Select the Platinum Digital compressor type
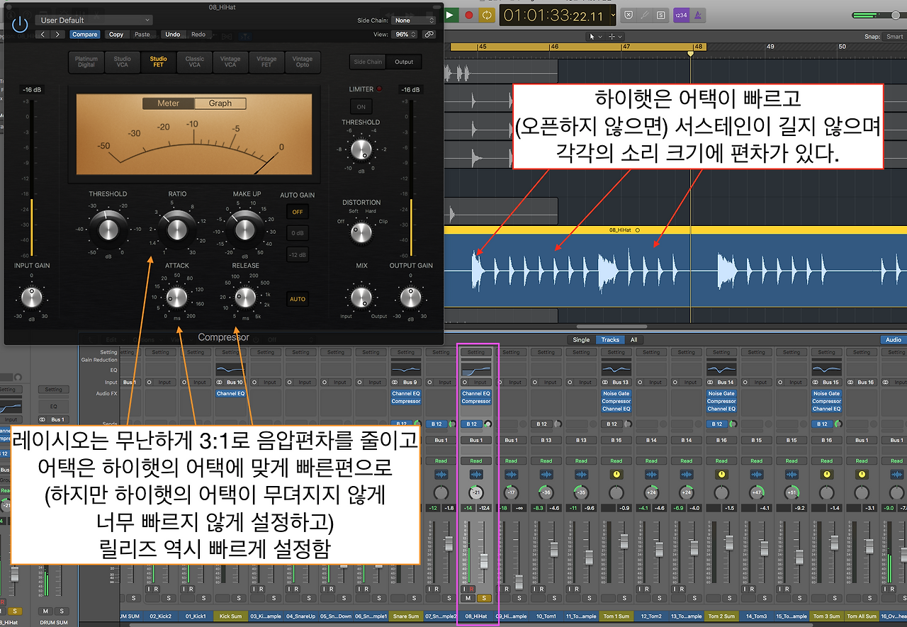This screenshot has height=627, width=907. (x=86, y=62)
